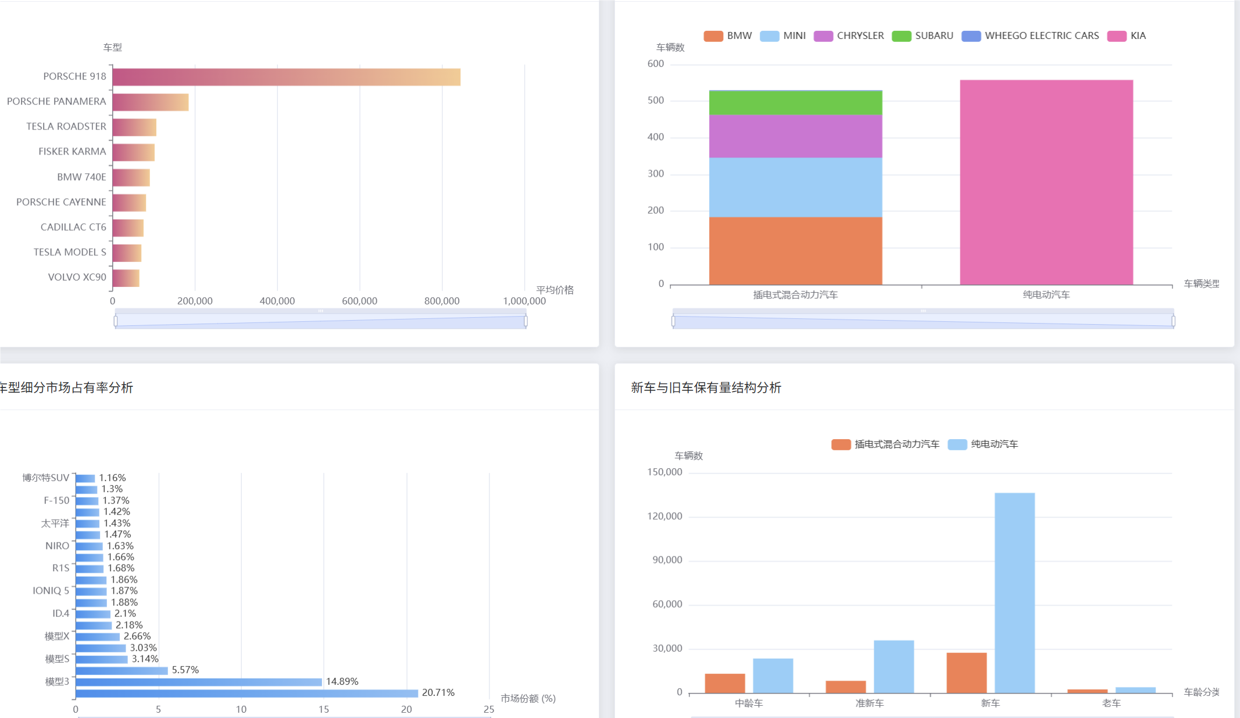Click the VOLVO XC90 price bar
Viewport: 1240px width, 718px height.
[x=126, y=278]
